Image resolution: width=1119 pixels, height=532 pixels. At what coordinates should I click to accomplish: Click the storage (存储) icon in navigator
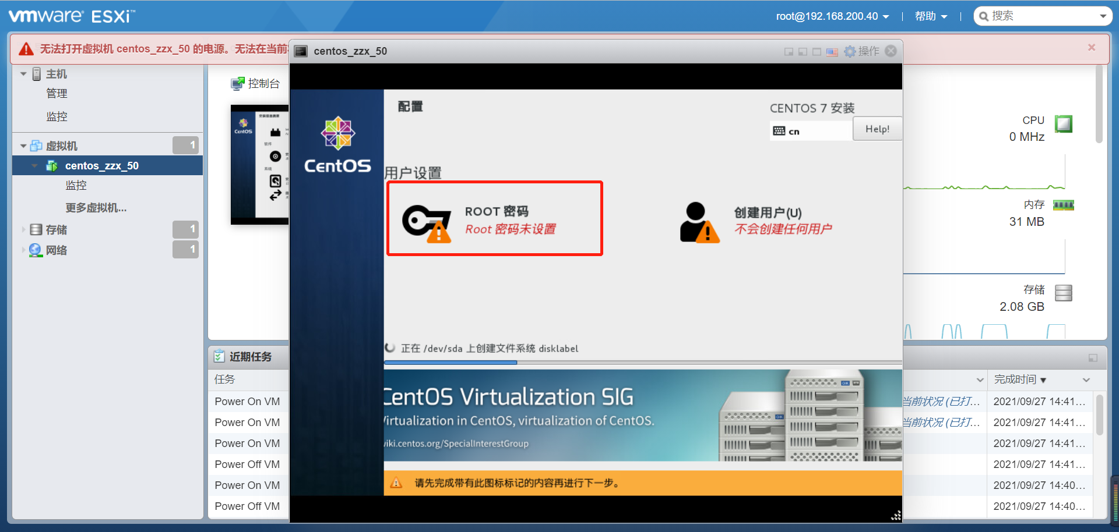tap(36, 230)
